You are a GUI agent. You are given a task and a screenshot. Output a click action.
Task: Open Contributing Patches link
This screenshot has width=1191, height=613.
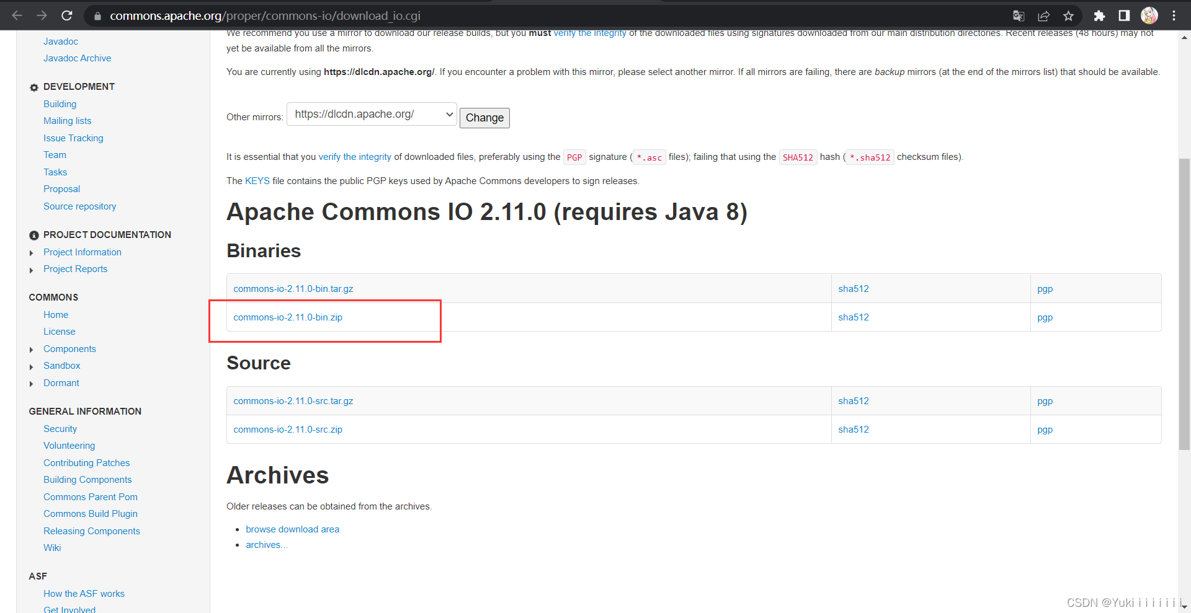point(87,463)
